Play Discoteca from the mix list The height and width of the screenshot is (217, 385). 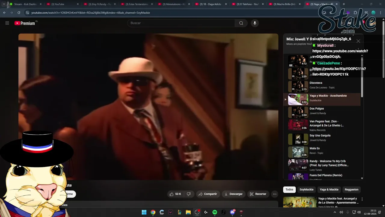(x=322, y=86)
